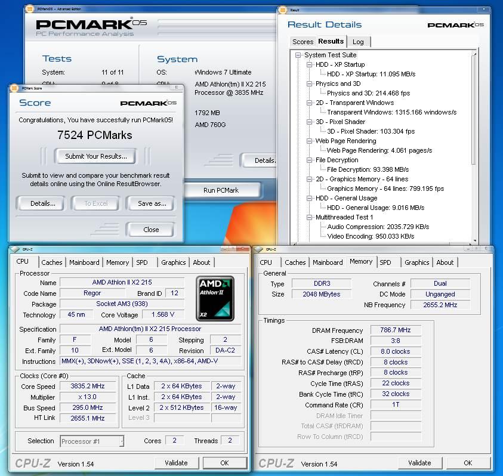
Task: Select the Audio Compression result row
Action: click(x=378, y=227)
